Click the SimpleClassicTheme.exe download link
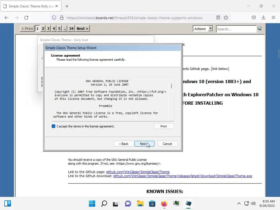280x210 pixels. tap(182, 176)
